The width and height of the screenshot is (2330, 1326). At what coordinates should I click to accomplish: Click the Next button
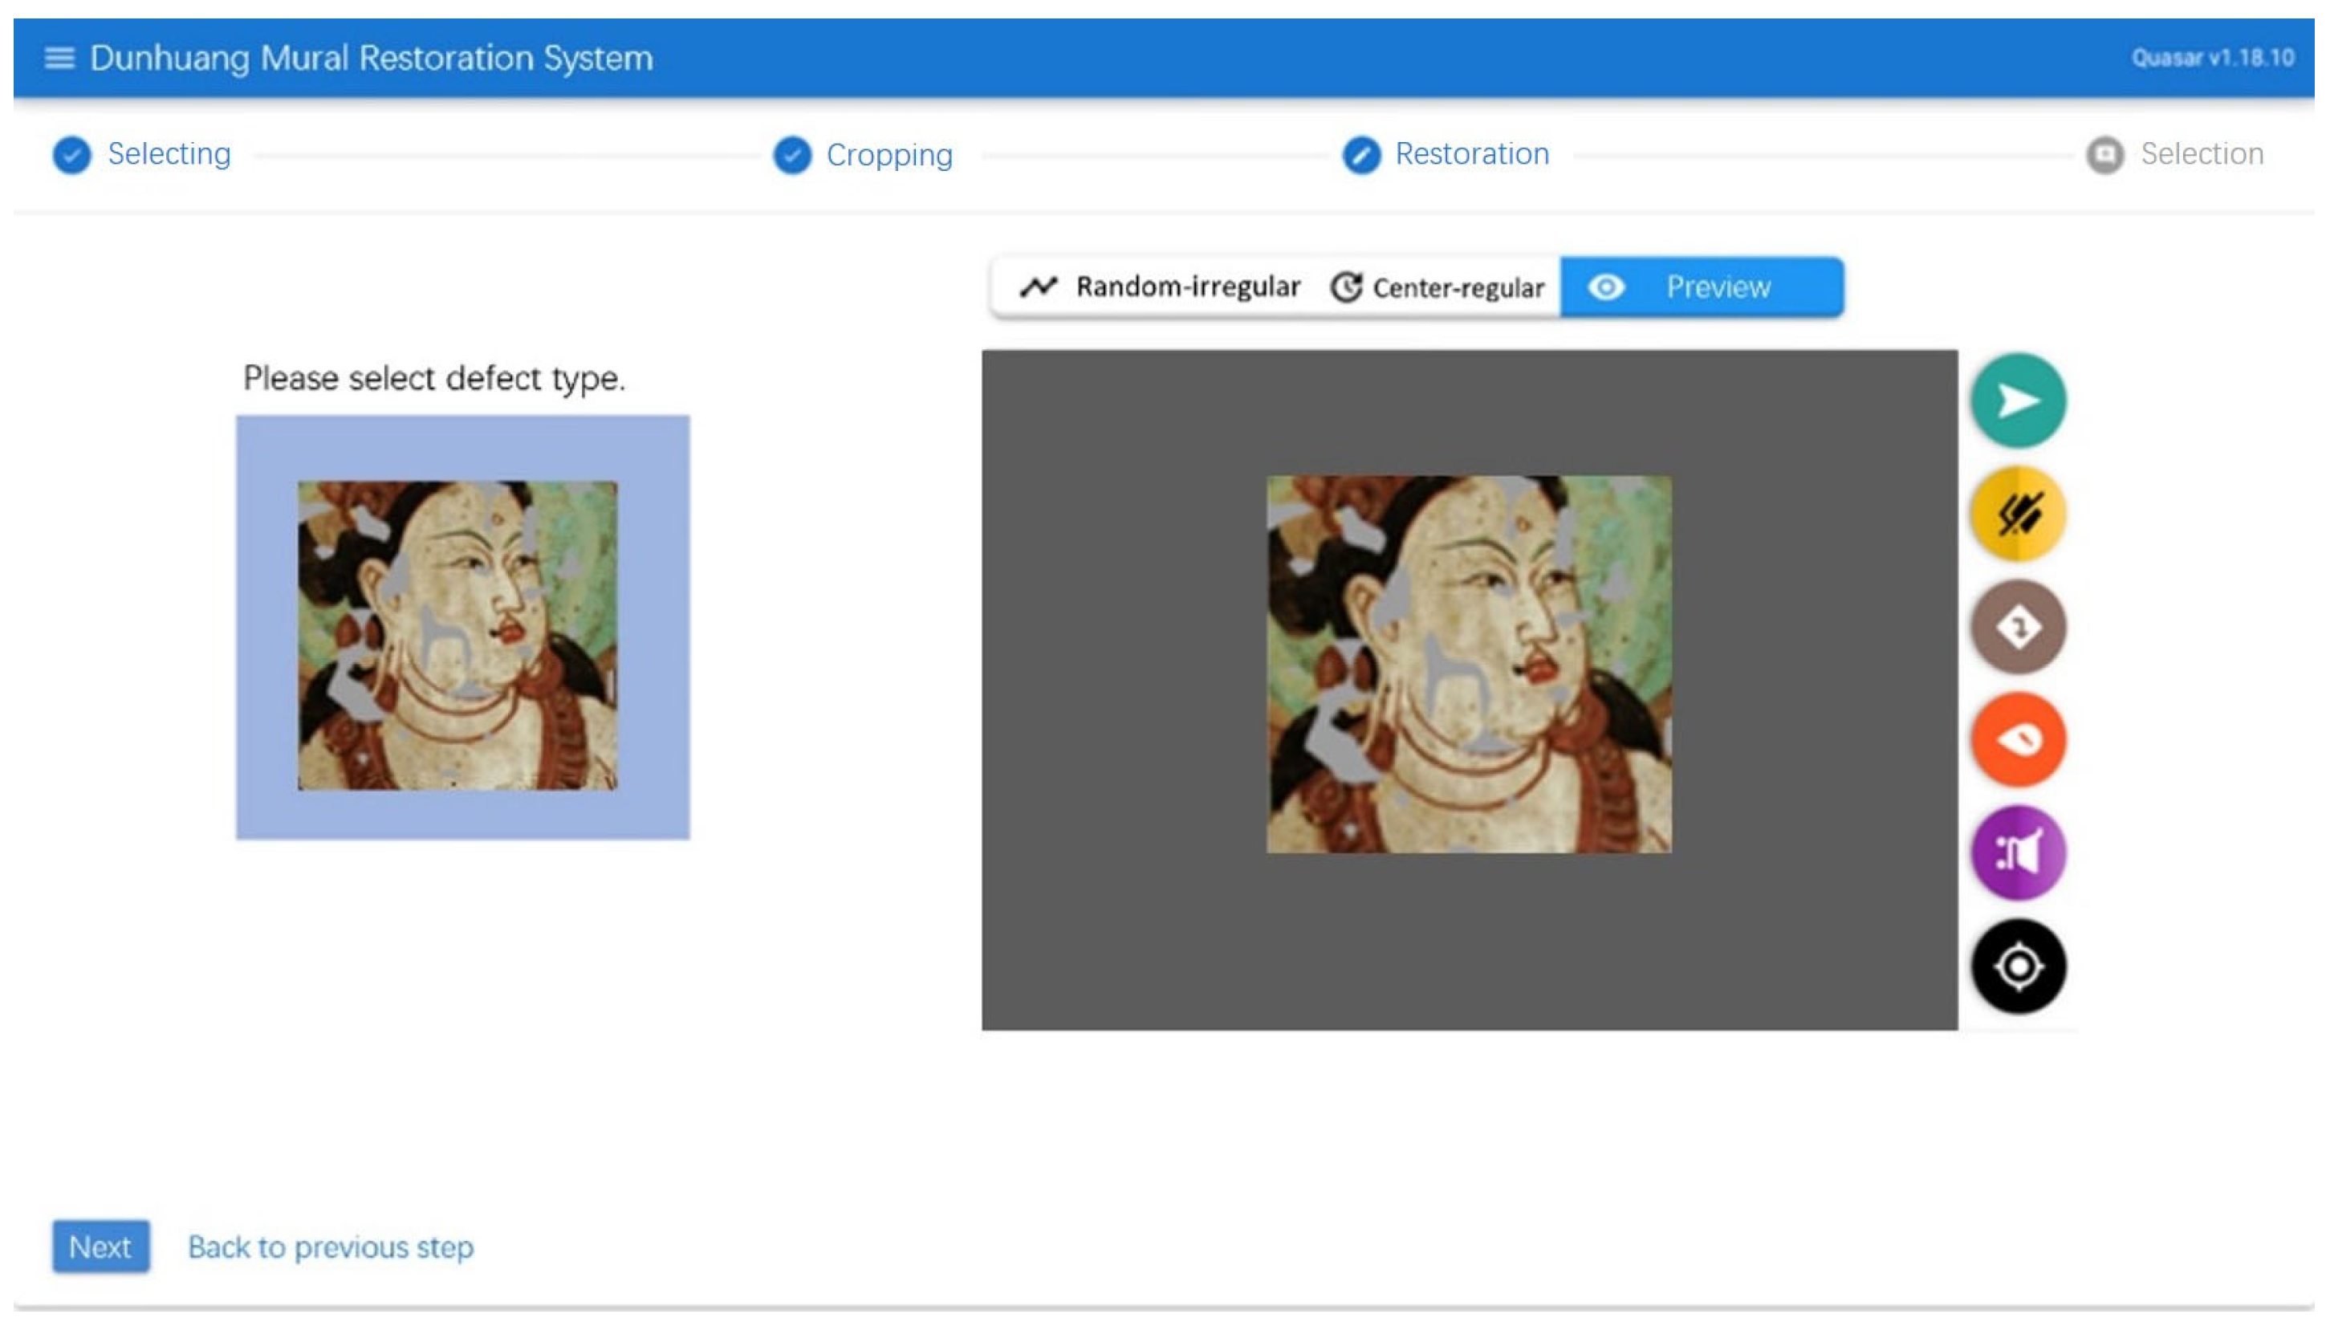coord(100,1246)
